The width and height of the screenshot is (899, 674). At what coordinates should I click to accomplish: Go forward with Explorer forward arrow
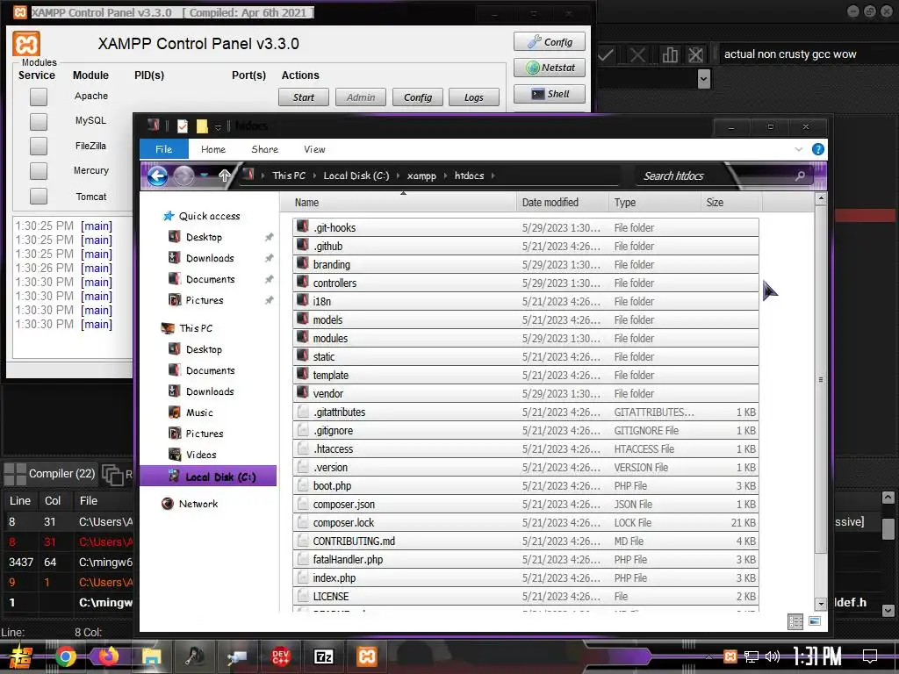click(183, 176)
